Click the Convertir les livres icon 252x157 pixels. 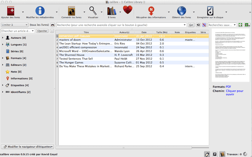point(72,11)
